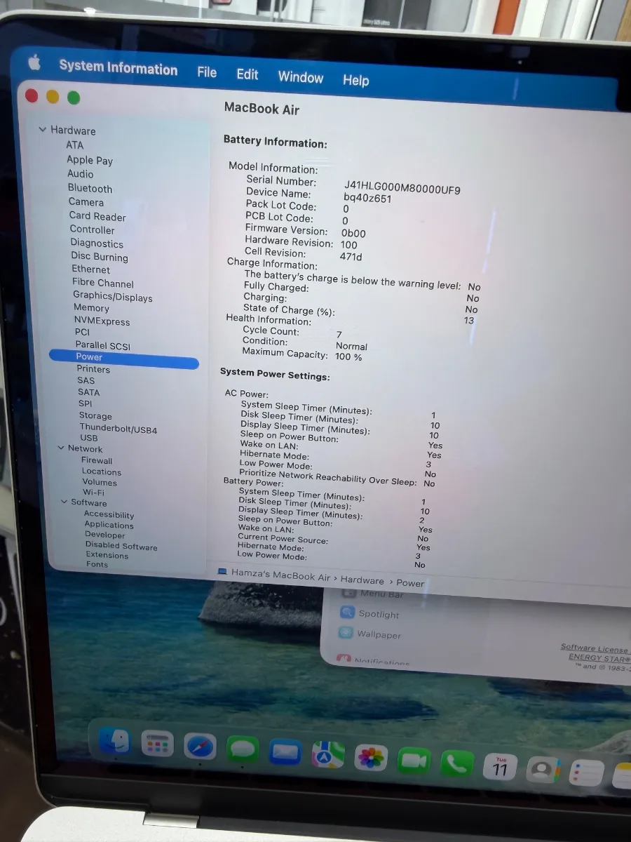Click the device name bq40z651

pyautogui.click(x=367, y=199)
